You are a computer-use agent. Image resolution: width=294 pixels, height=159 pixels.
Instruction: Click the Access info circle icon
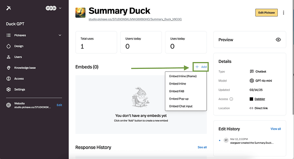(231, 99)
